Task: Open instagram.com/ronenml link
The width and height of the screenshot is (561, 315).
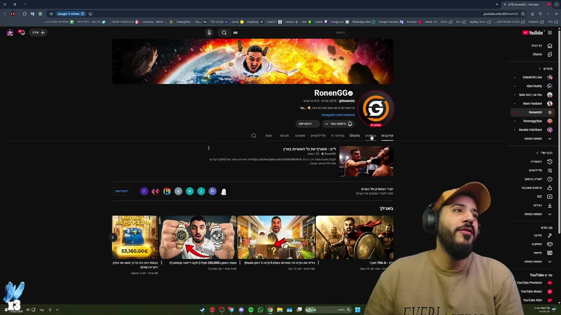Action: 338,115
